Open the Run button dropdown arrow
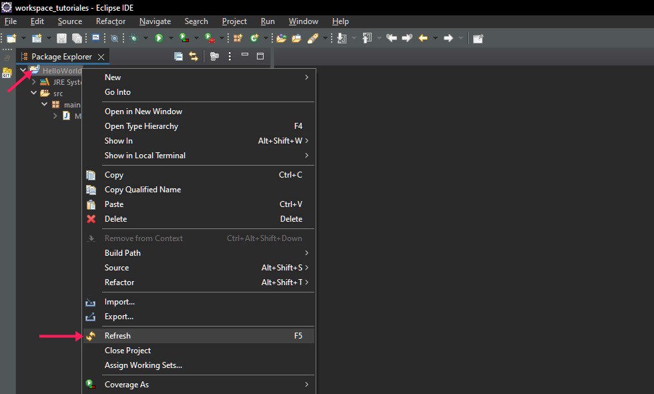Viewport: 654px width, 394px height. coord(171,38)
